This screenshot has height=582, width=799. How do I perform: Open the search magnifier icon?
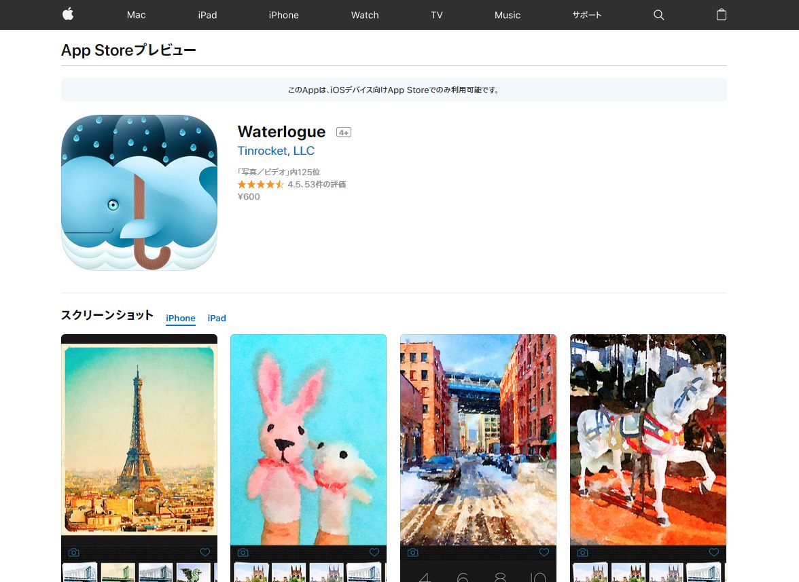[x=658, y=15]
